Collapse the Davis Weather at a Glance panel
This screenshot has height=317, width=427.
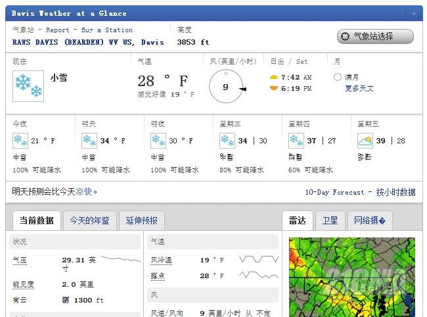(414, 13)
